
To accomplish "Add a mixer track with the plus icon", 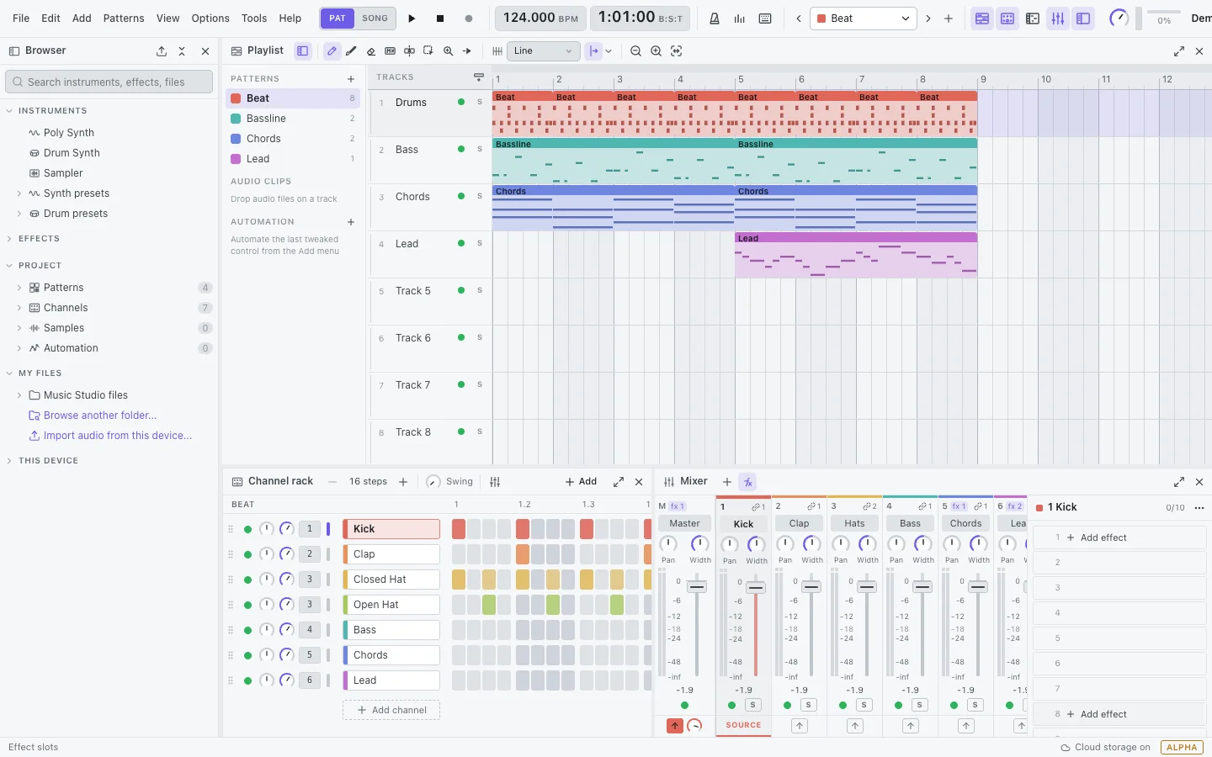I will pos(727,482).
